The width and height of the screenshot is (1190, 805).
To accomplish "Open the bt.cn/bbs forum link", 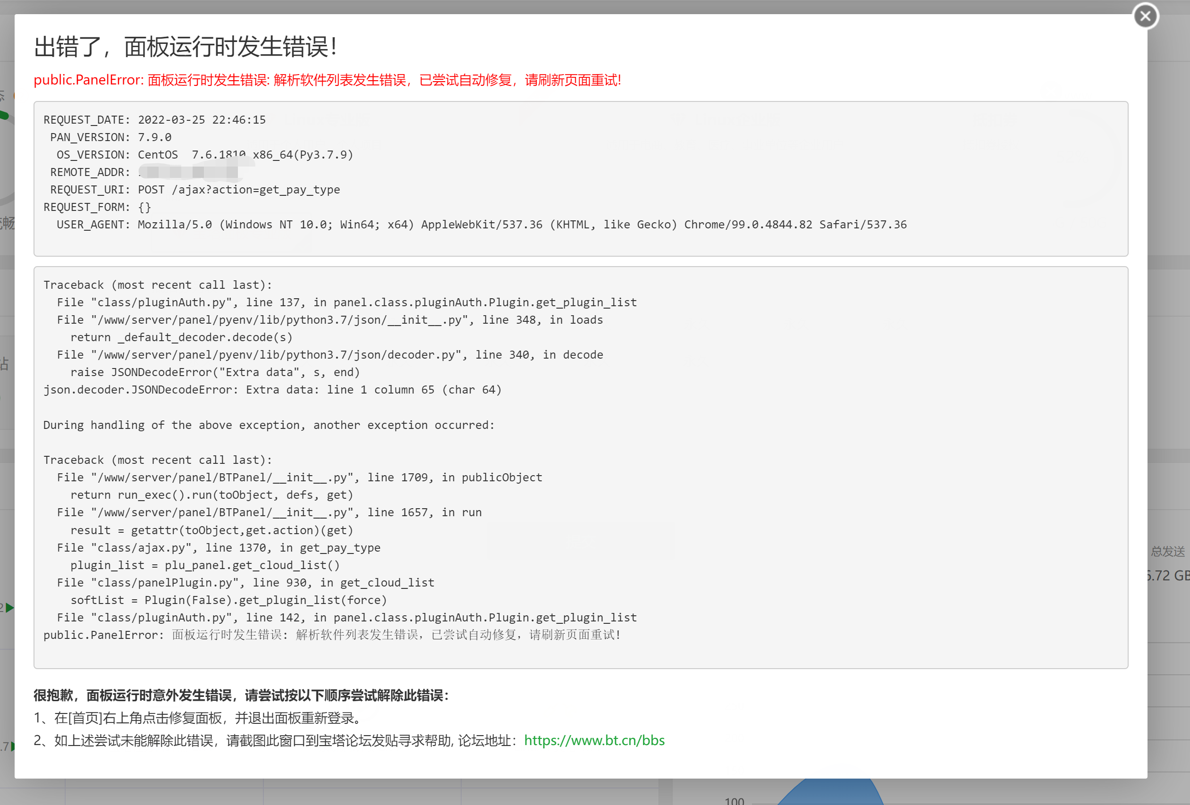I will coord(594,740).
